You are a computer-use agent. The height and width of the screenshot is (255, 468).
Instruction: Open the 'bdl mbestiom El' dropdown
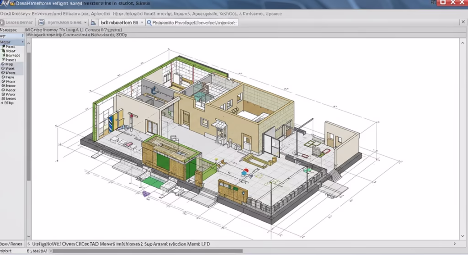click(x=142, y=22)
